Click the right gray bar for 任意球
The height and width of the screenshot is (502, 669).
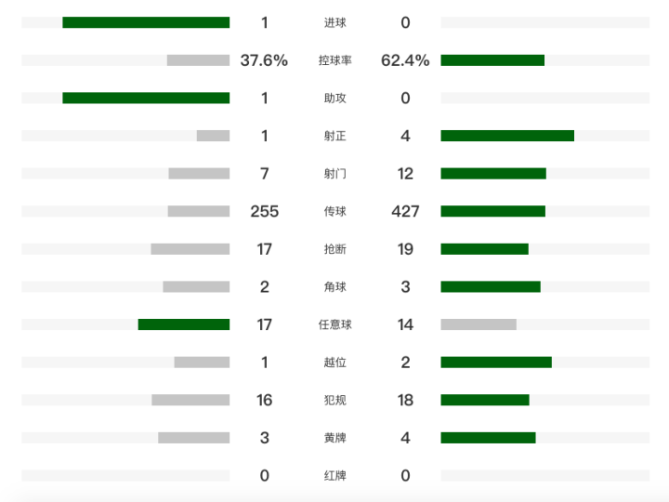point(479,324)
